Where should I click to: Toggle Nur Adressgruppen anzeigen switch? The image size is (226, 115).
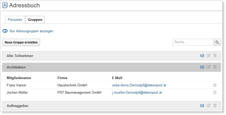(x=5, y=31)
